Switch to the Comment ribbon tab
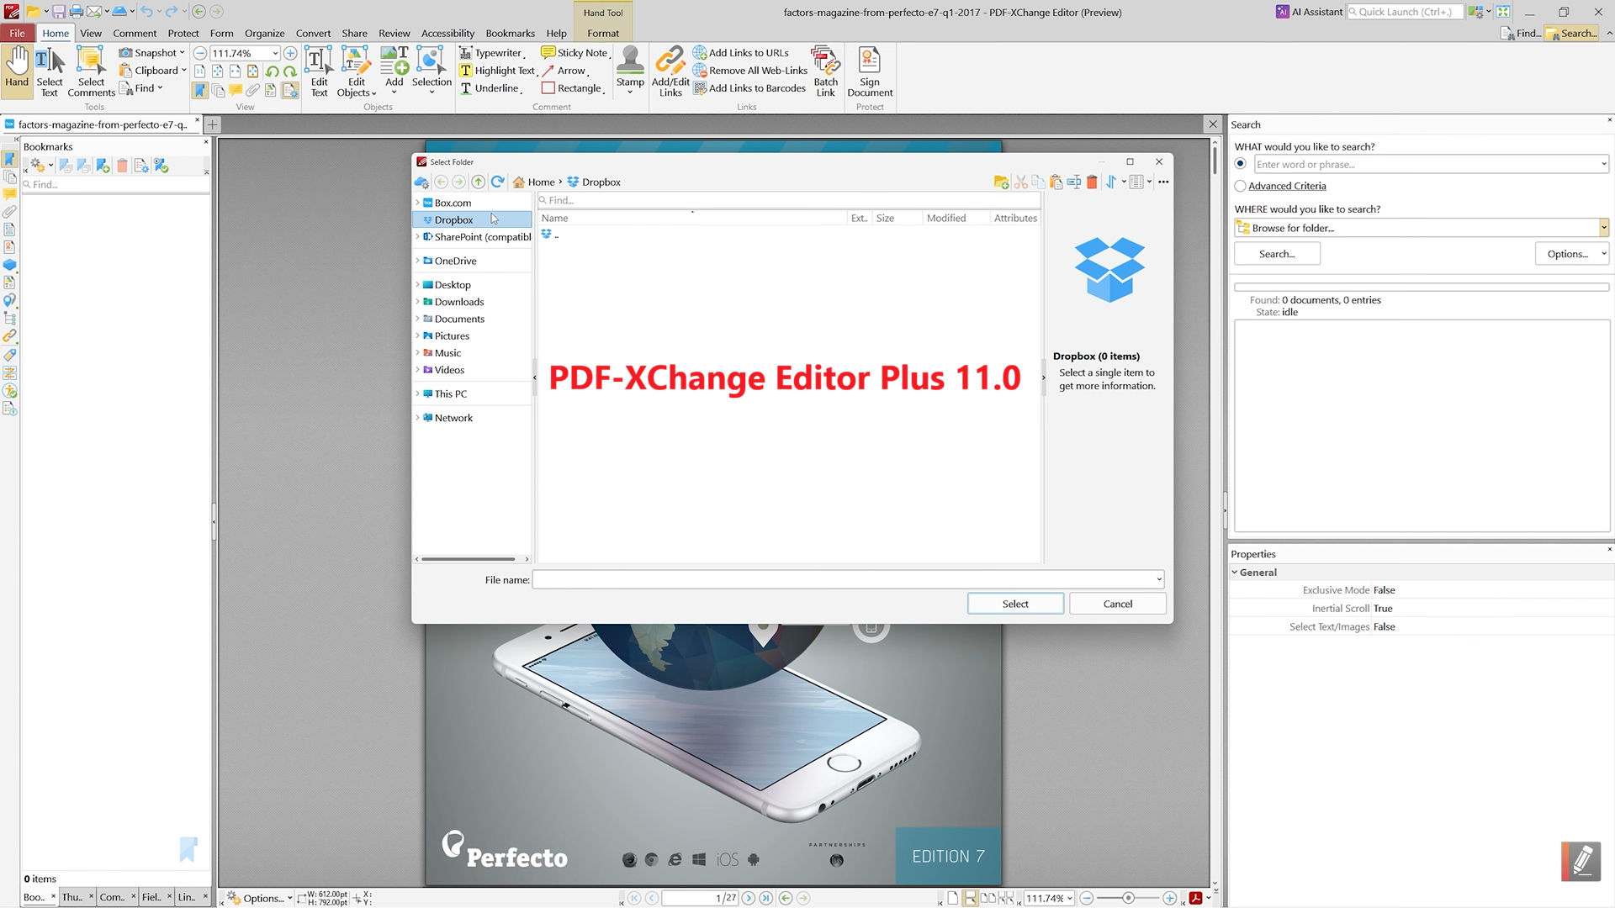The height and width of the screenshot is (908, 1615). click(135, 33)
